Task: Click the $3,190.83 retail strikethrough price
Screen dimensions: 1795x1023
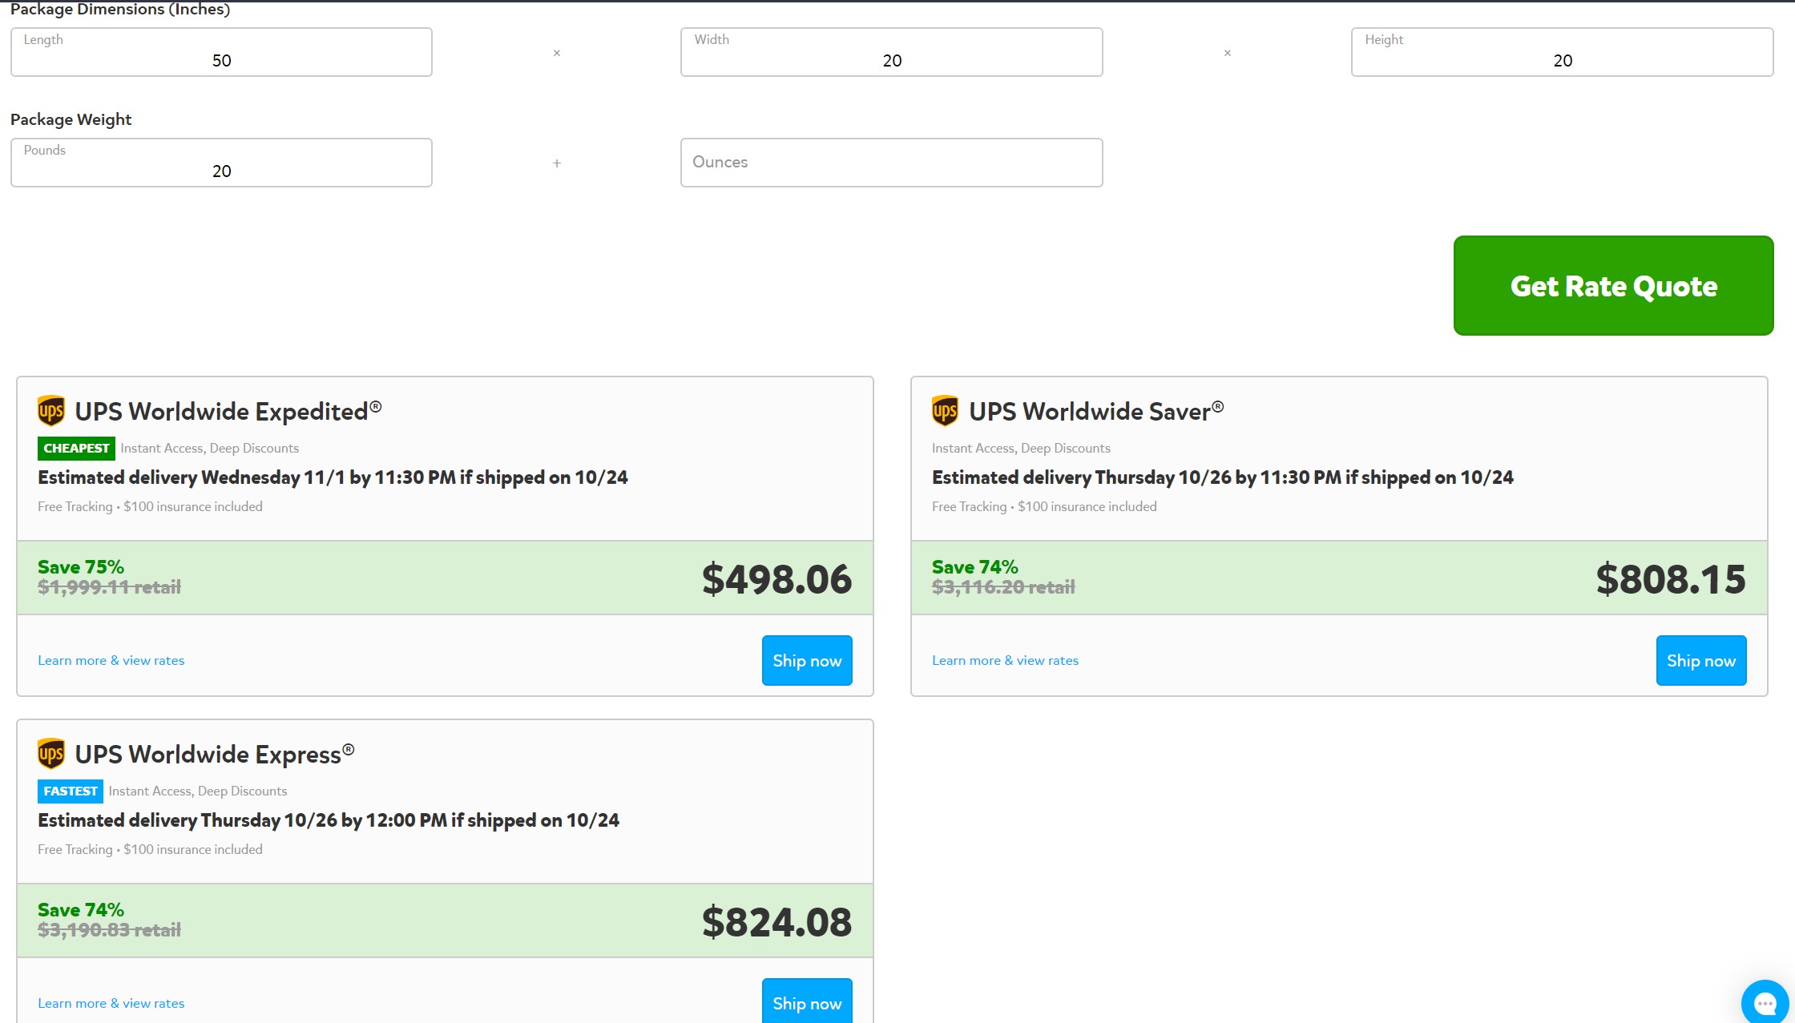Action: (109, 930)
